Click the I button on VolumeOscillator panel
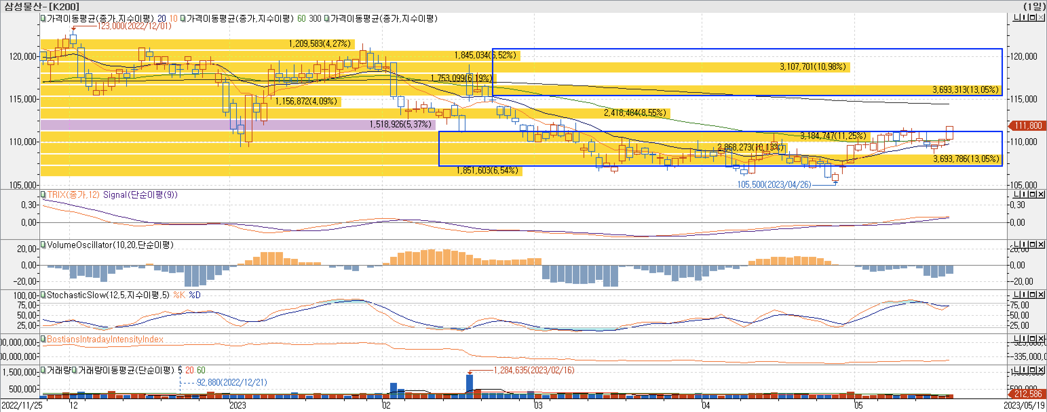This screenshot has width=1047, height=412. tap(1024, 244)
